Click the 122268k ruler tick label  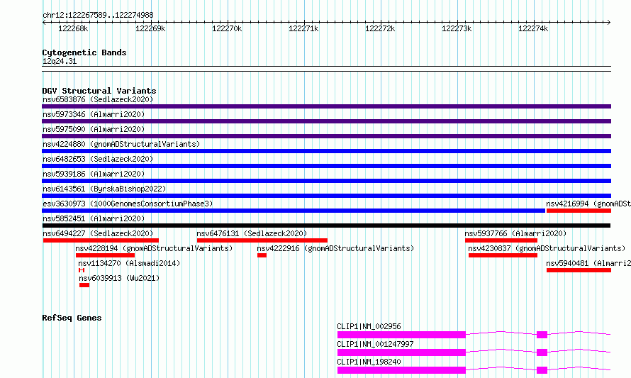pyautogui.click(x=73, y=29)
